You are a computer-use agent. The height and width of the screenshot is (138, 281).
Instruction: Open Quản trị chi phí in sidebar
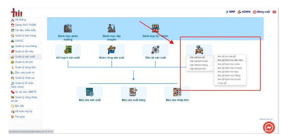pos(25,62)
